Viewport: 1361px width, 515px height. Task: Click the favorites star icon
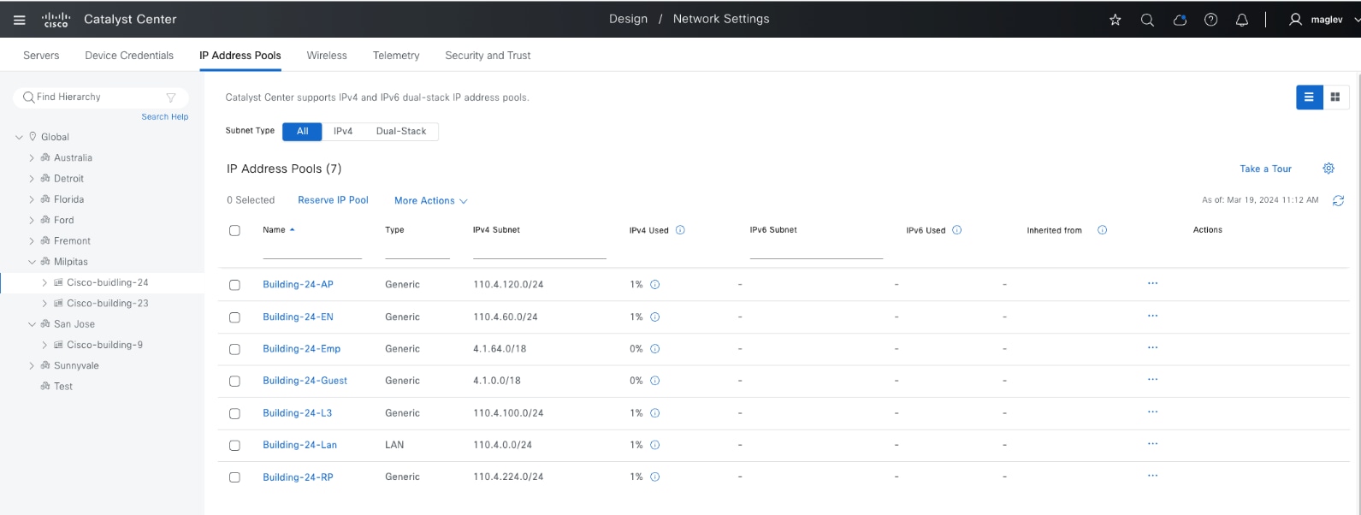click(1115, 20)
